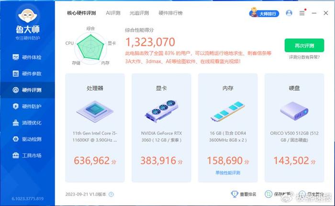Switch to the AI评测 tab
The height and width of the screenshot is (206, 335).
click(113, 13)
